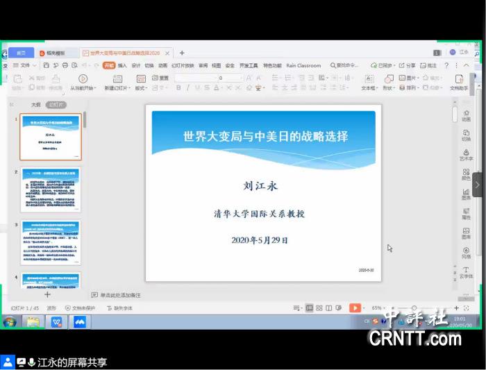The width and height of the screenshot is (486, 370).
Task: Toggle the Slides (幻灯片) pane view pill
Action: point(56,105)
